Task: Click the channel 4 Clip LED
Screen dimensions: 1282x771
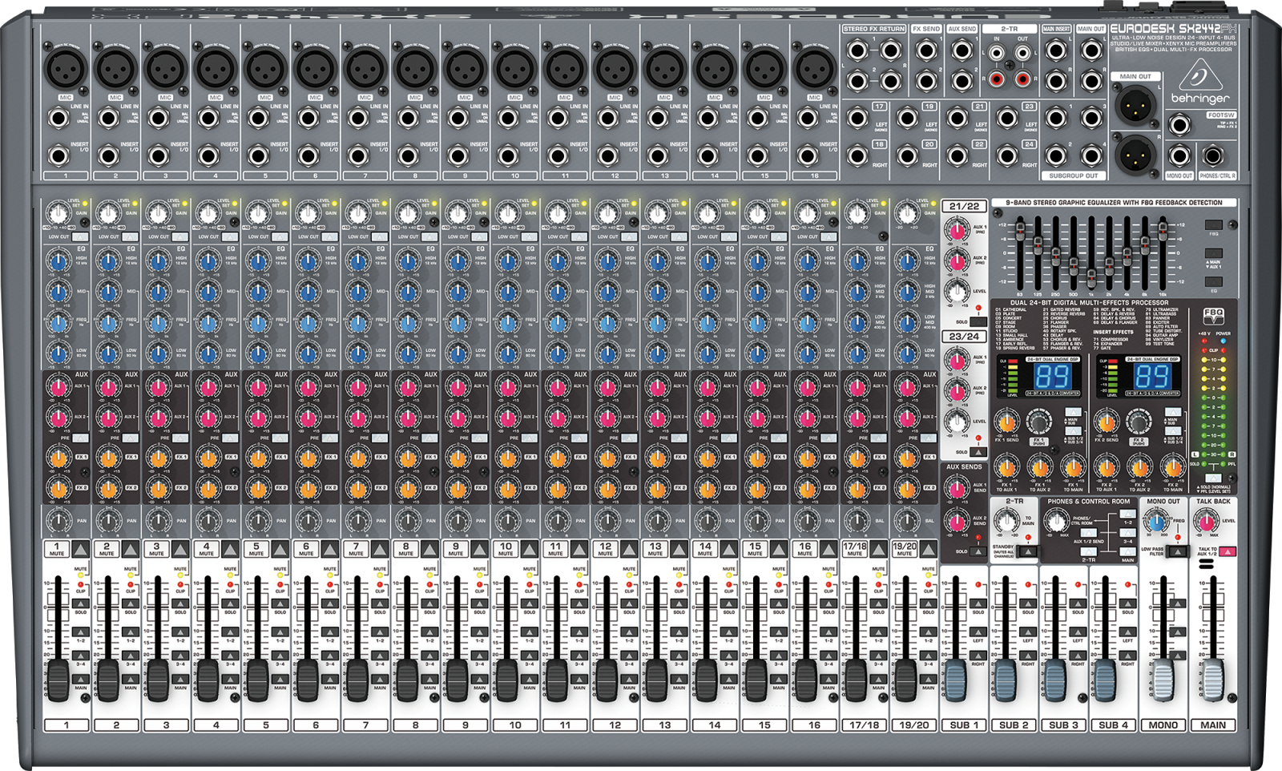Action: [x=229, y=585]
